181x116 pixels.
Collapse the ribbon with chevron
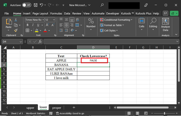pyautogui.click(x=176, y=34)
